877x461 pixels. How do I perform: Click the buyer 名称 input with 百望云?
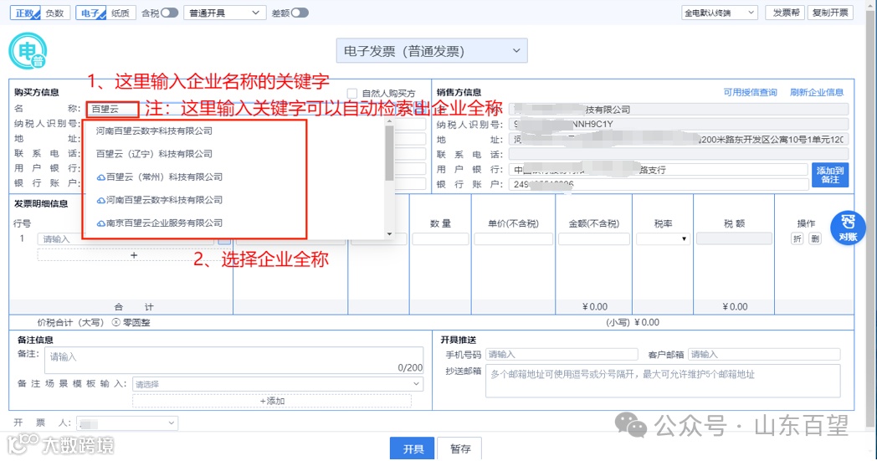(112, 109)
